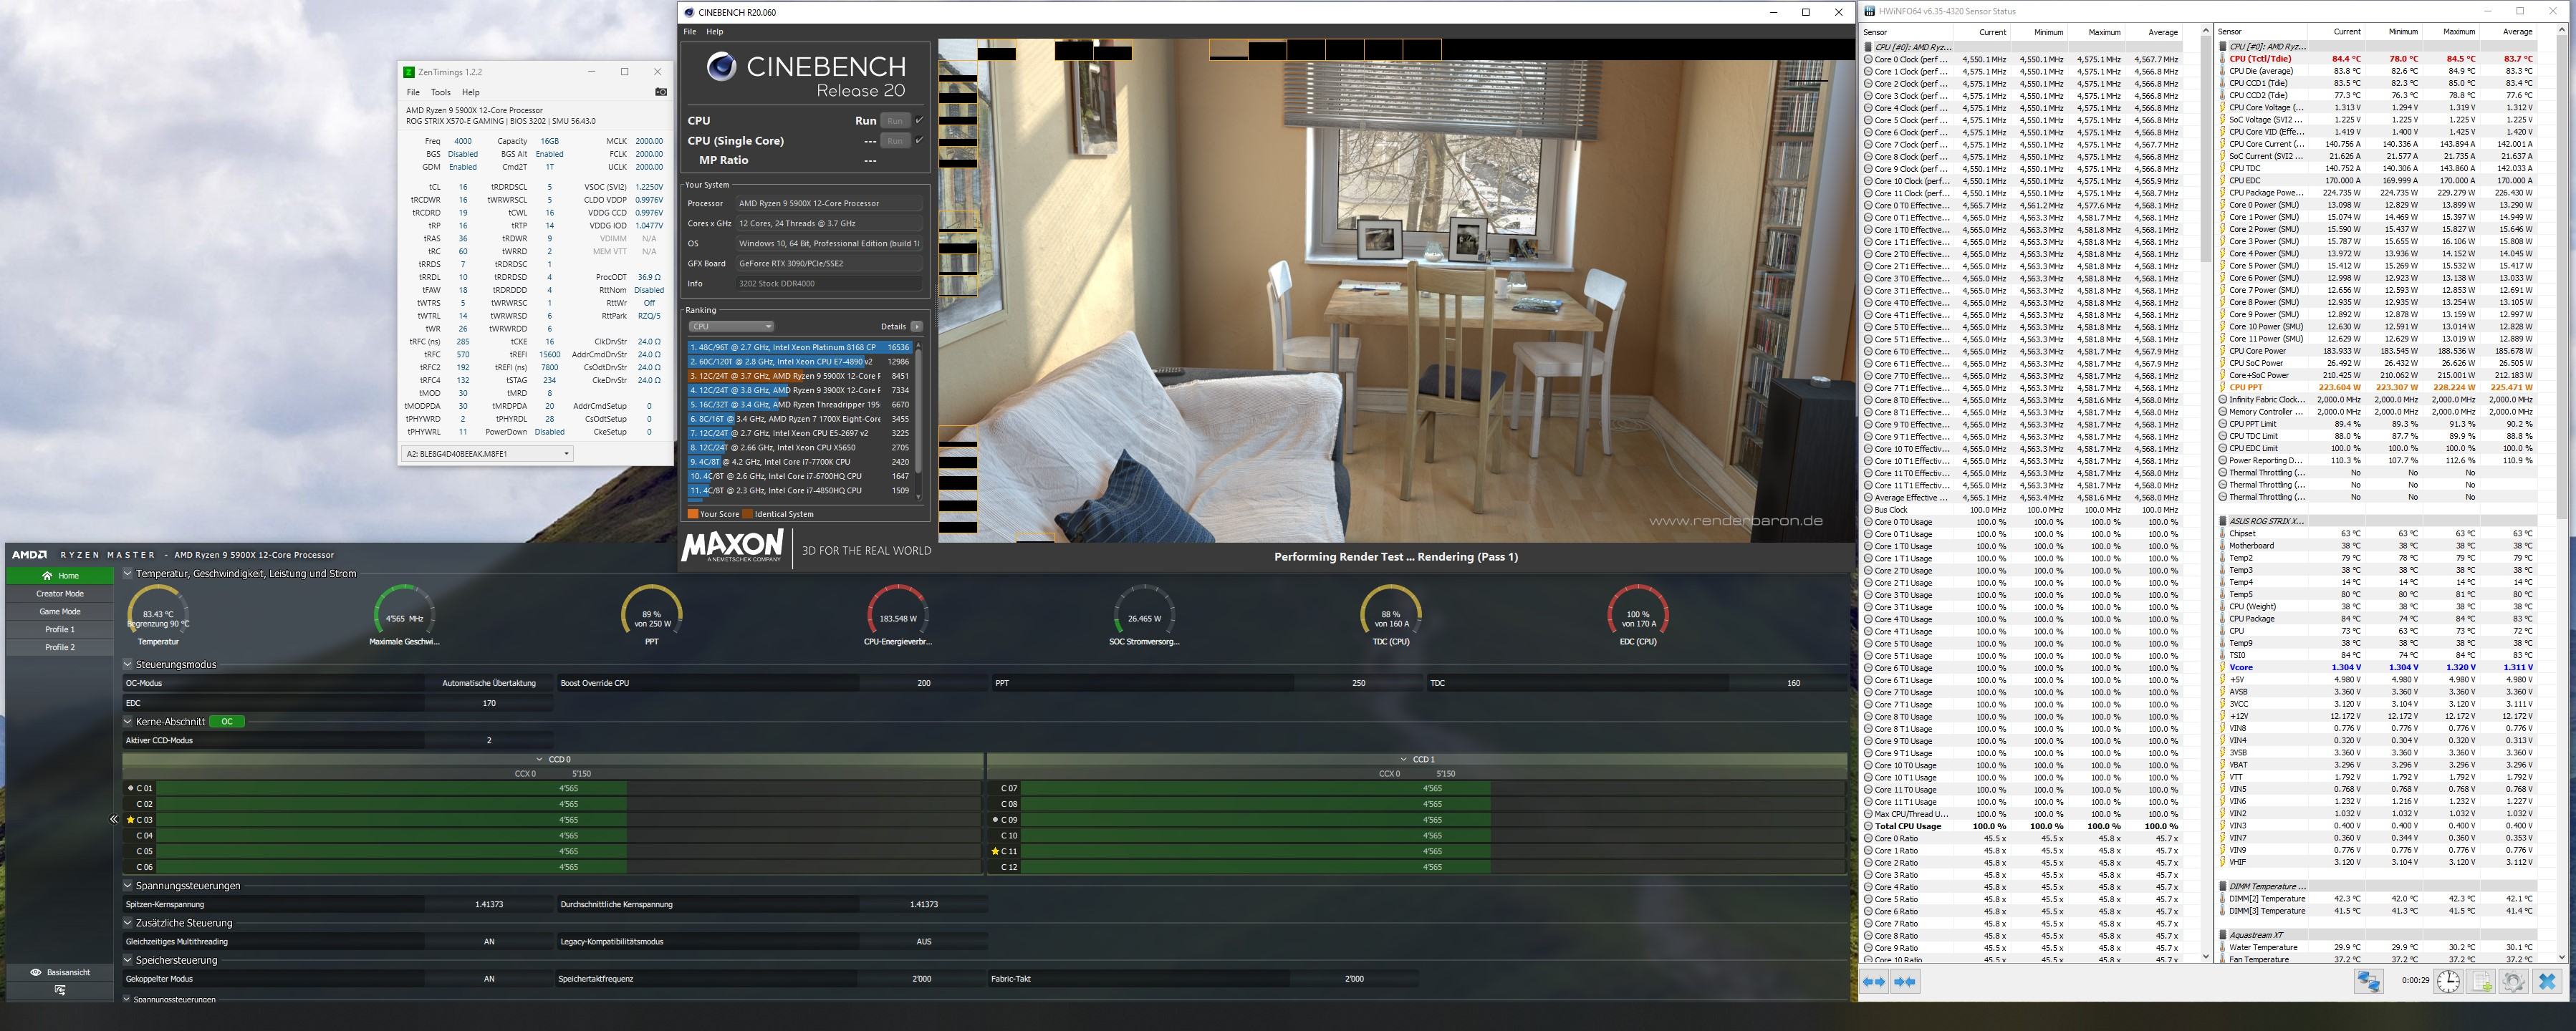Click HWiNFO left panel scrollbar
2576x1031 pixels.
tap(2206, 493)
